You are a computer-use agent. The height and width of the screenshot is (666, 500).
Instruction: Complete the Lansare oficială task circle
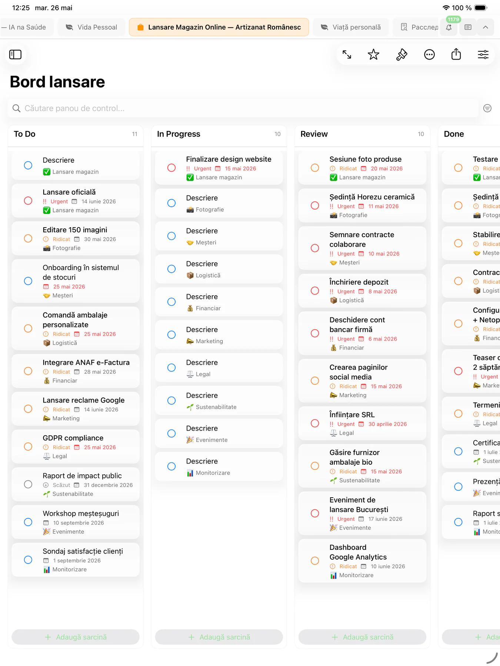pos(28,201)
